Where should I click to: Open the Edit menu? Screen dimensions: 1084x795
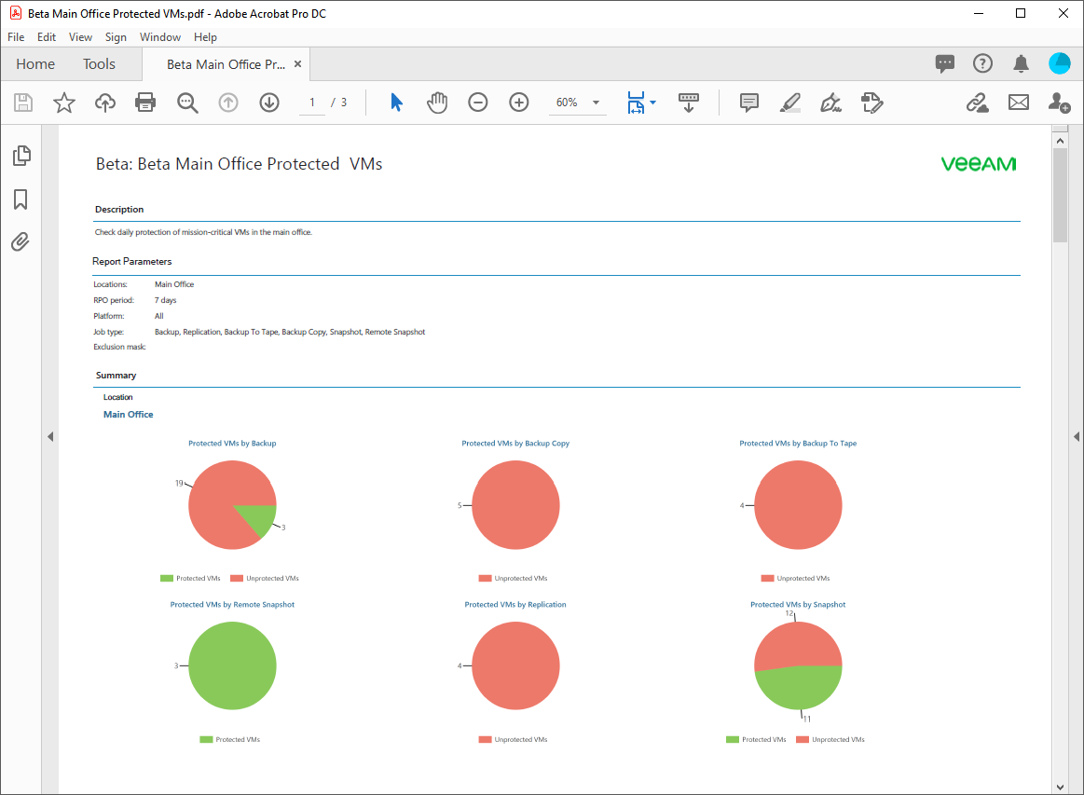[x=47, y=37]
